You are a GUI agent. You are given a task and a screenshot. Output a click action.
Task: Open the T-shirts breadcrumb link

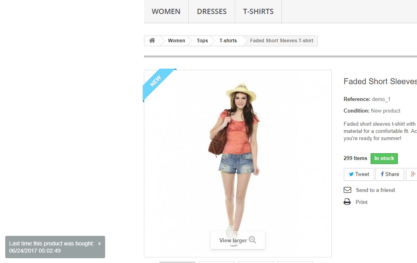click(x=228, y=41)
